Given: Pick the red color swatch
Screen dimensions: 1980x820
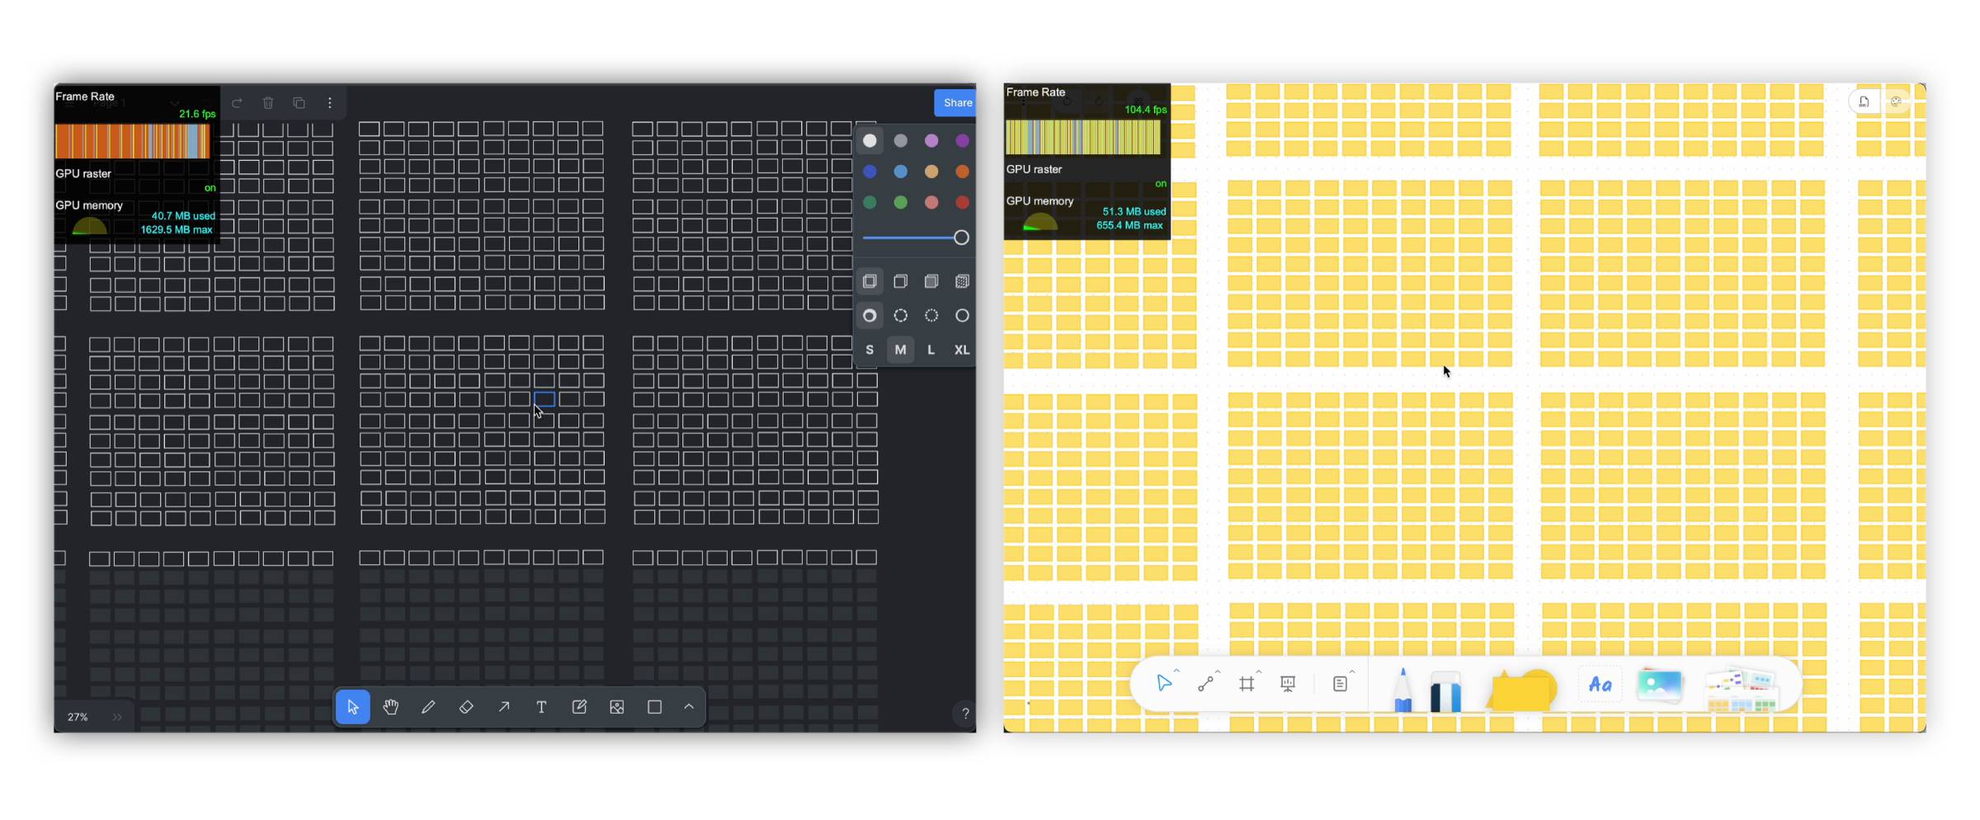Looking at the screenshot, I should pyautogui.click(x=962, y=202).
